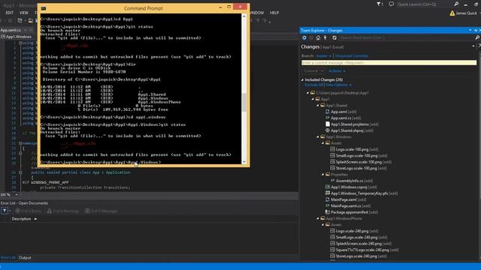
Task: Toggle the Warnings filter in Error List
Action: tap(63, 211)
